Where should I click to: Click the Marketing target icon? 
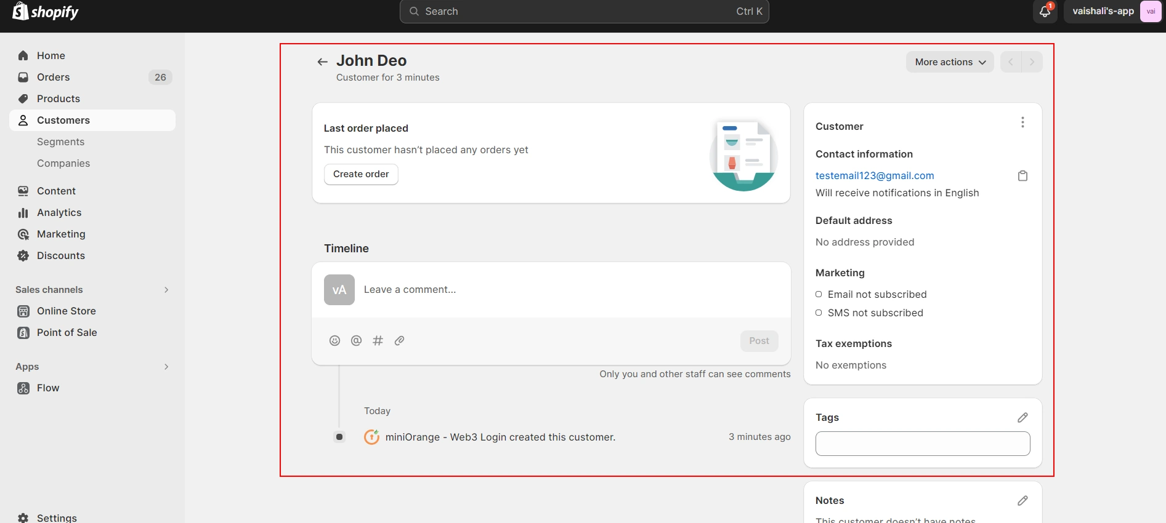[23, 234]
